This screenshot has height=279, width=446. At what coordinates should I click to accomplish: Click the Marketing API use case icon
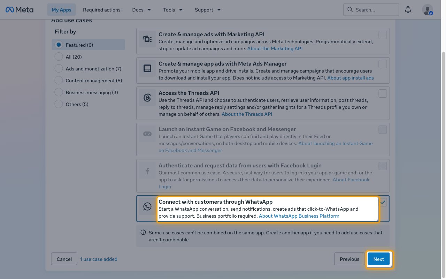coord(147,39)
